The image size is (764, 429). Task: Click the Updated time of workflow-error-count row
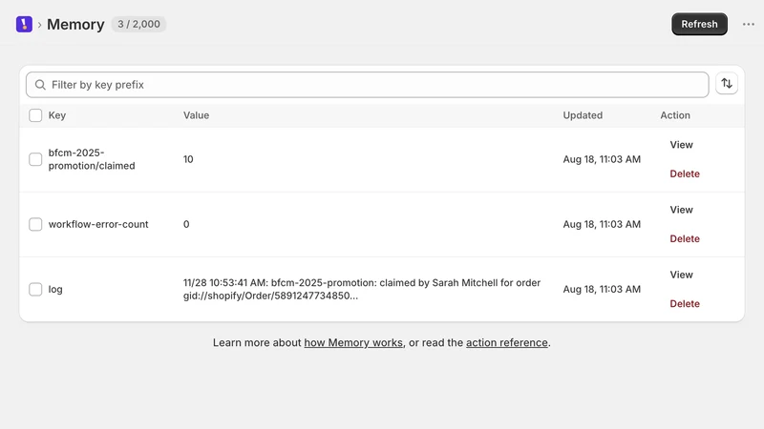(x=602, y=224)
